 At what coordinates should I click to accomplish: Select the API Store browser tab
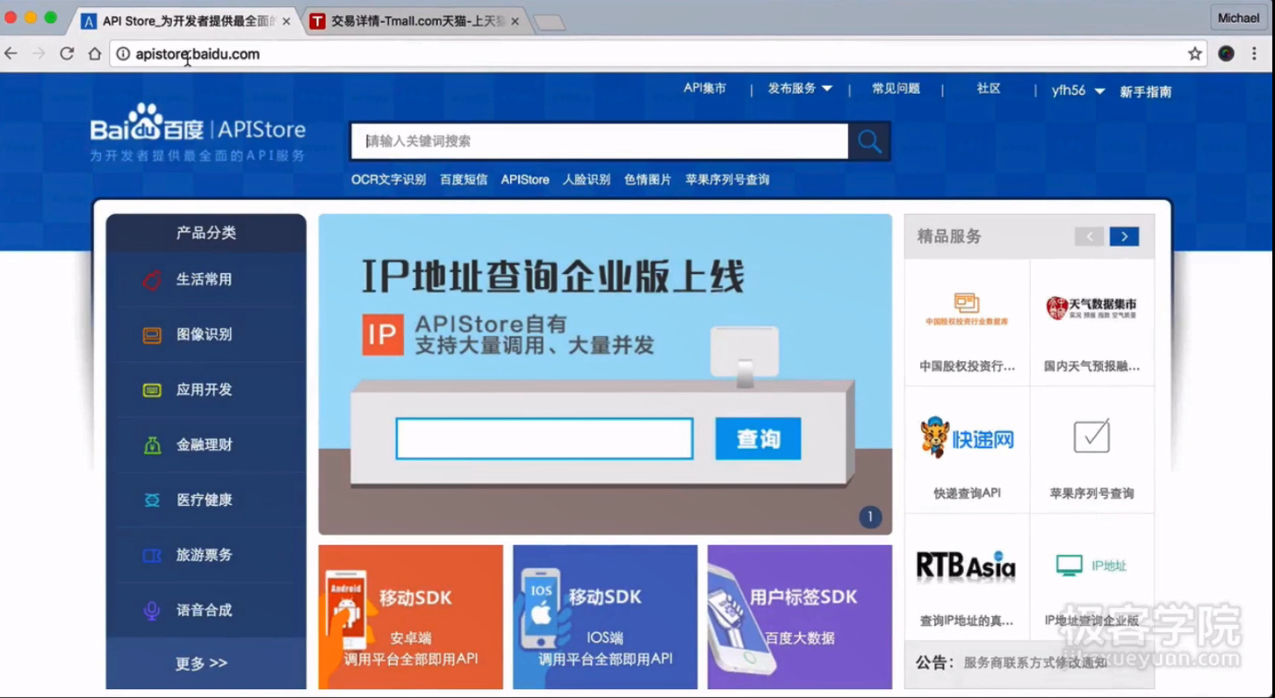pyautogui.click(x=186, y=21)
